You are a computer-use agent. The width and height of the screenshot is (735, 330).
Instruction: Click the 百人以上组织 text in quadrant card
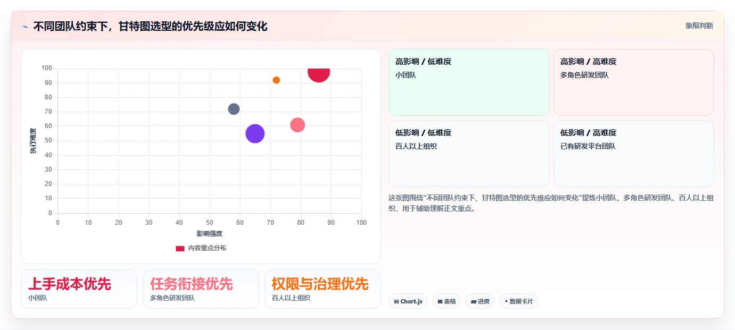pyautogui.click(x=416, y=146)
